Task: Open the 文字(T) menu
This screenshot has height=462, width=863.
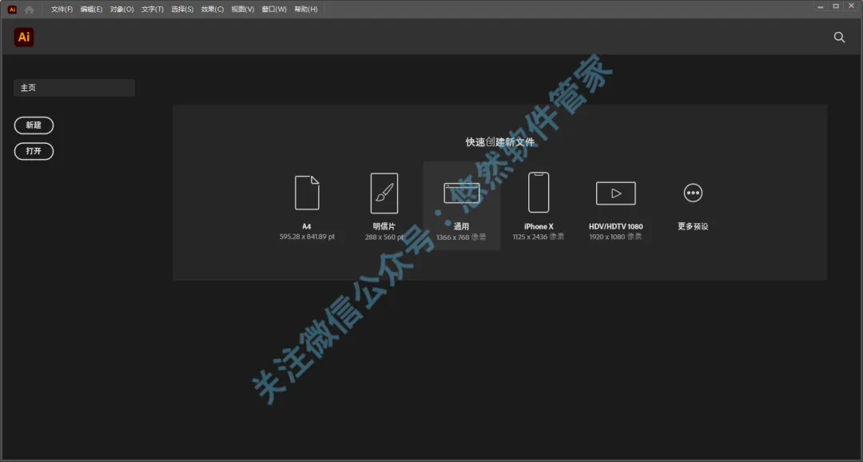Action: pyautogui.click(x=153, y=10)
